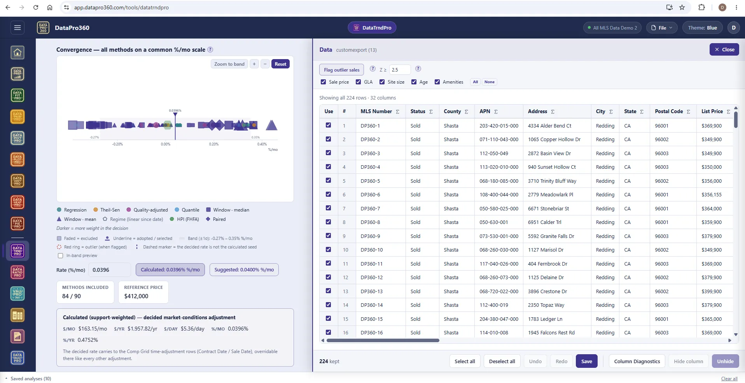Screen dimensions: 745x383
Task: Reset the convergence chart view
Action: [x=280, y=64]
